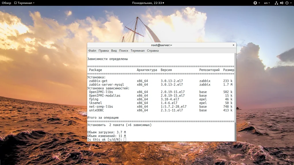Expand the system menu arrow beside power

[x=290, y=3]
